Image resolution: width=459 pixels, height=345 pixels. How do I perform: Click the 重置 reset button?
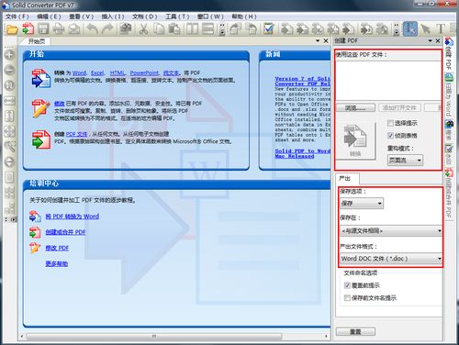click(355, 331)
